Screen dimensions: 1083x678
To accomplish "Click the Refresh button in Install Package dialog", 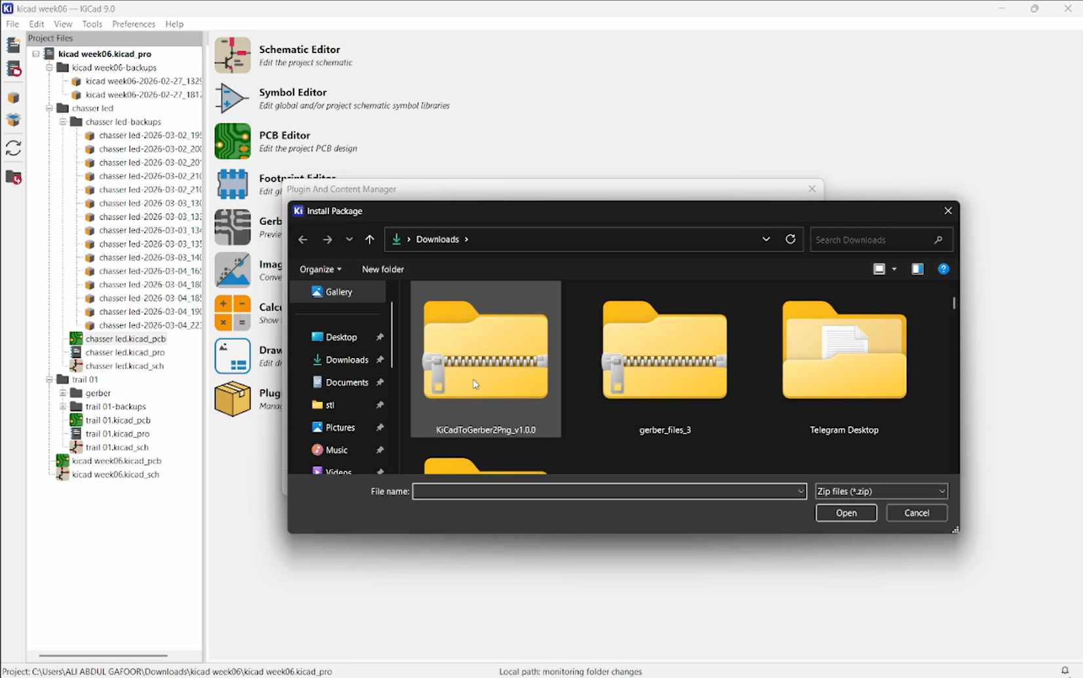I will (x=791, y=239).
